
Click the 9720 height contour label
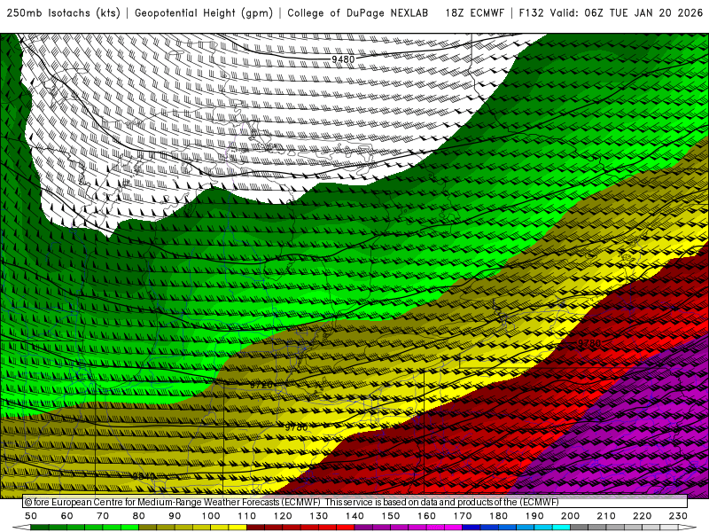(x=261, y=385)
